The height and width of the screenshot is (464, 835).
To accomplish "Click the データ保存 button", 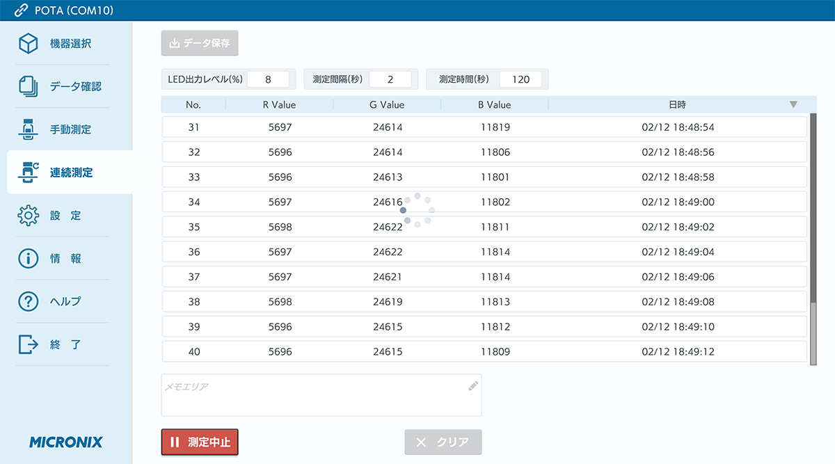I will 200,43.
